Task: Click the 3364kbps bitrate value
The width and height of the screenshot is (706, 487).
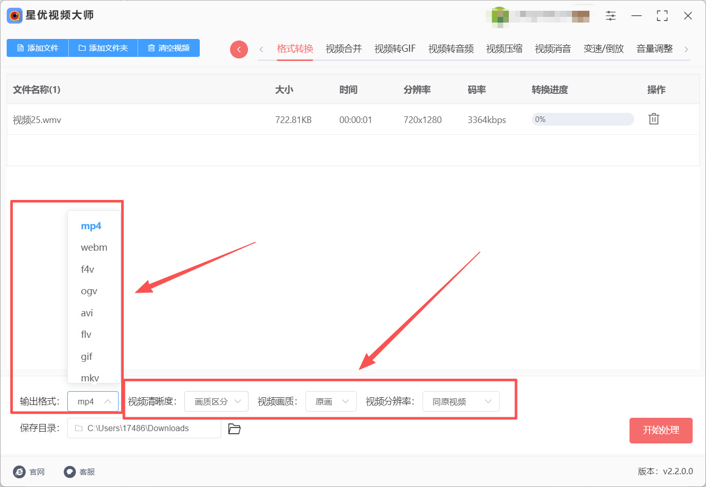Action: (x=487, y=120)
